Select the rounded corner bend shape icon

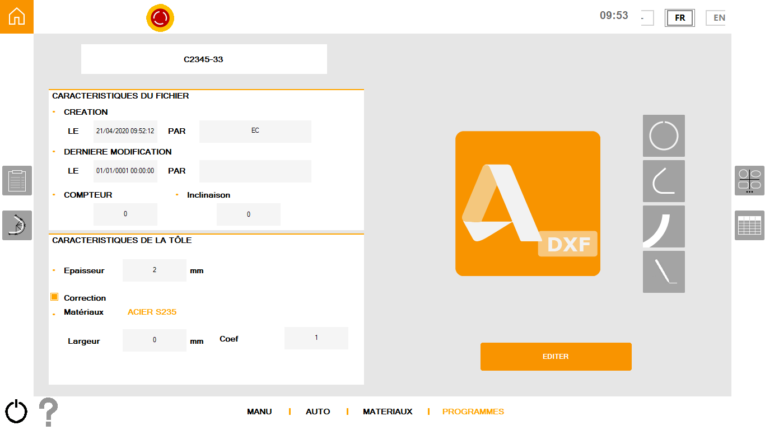664,181
